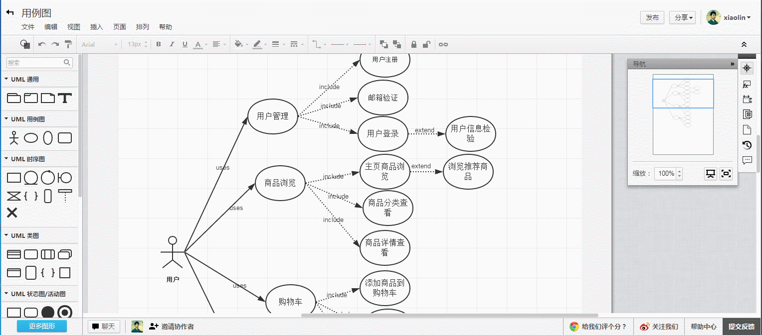
Task: Insert a hyperlink with the chain icon
Action: (x=443, y=44)
